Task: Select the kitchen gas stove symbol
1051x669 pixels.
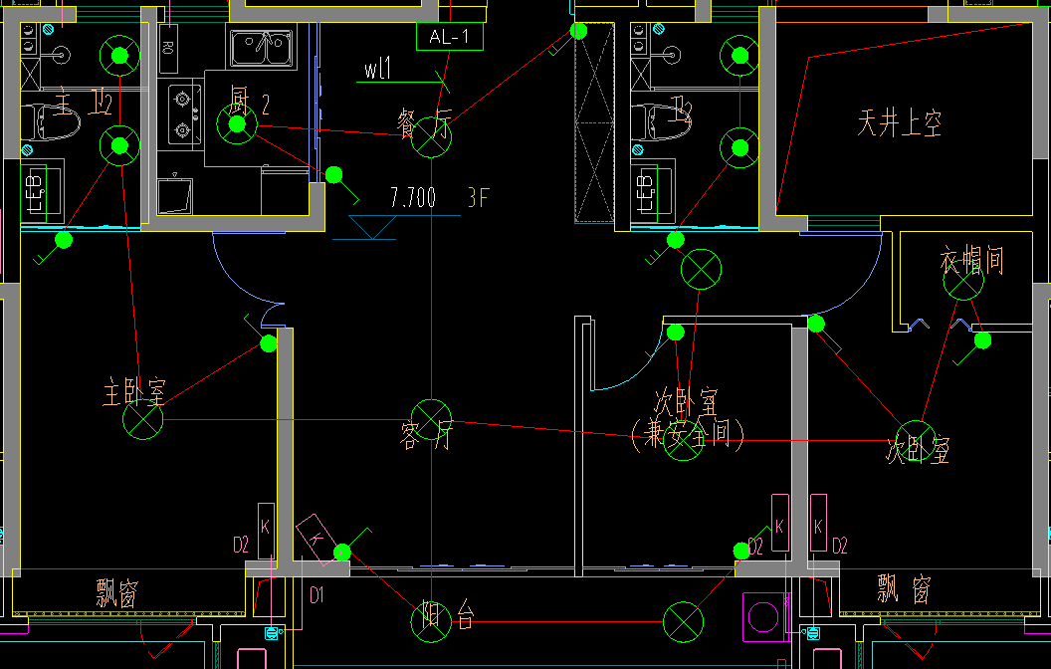Action: pos(183,112)
